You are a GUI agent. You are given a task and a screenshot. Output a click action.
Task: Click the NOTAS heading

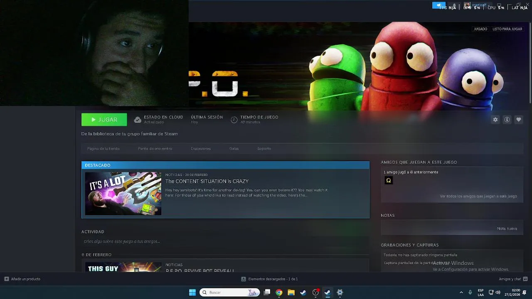pyautogui.click(x=388, y=215)
